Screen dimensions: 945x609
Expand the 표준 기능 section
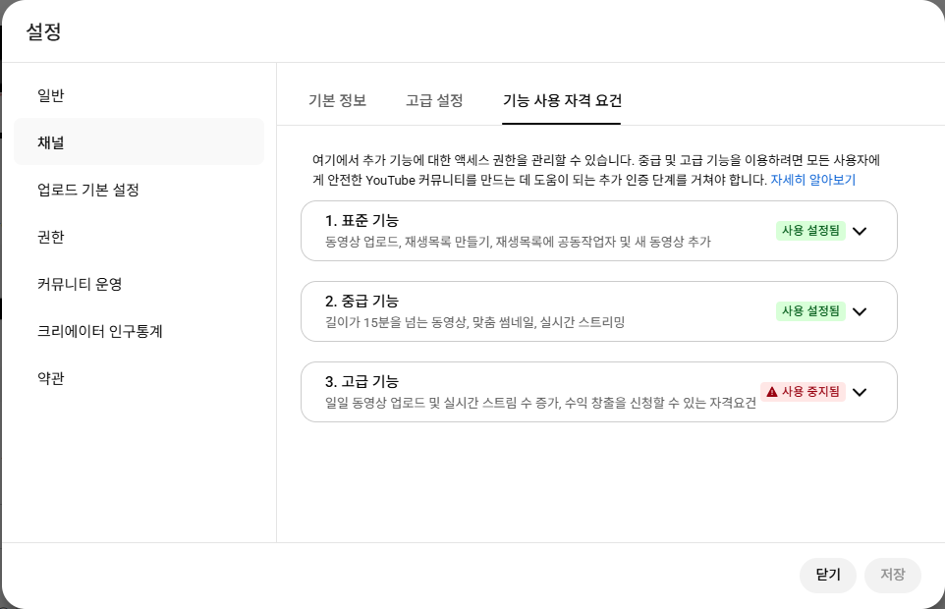coord(860,231)
